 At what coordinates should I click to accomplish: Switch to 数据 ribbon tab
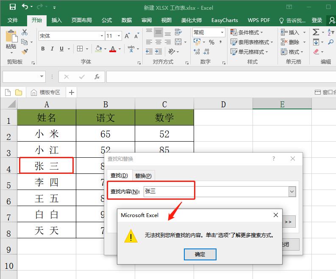click(127, 20)
